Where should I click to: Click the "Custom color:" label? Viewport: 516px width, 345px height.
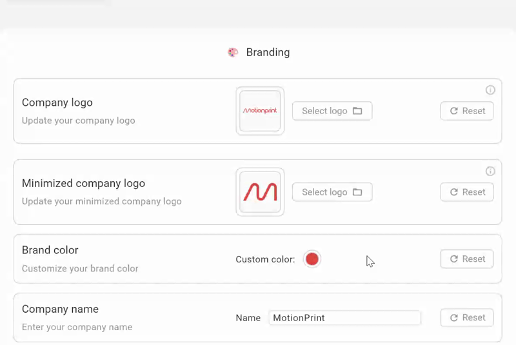pos(265,259)
